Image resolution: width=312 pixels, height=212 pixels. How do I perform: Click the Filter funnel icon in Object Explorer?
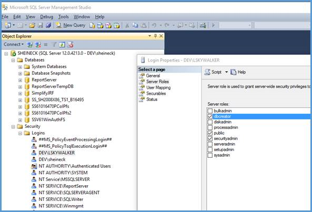(x=54, y=45)
